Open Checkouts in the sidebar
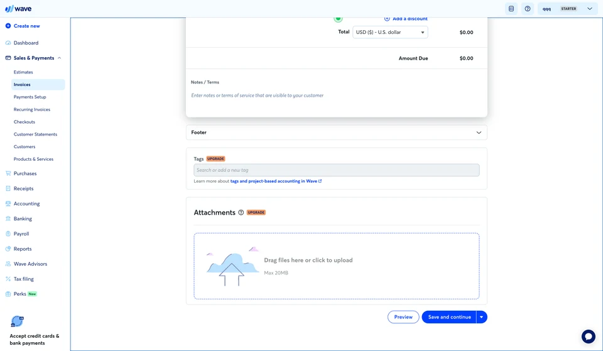The height and width of the screenshot is (351, 603). click(x=24, y=122)
